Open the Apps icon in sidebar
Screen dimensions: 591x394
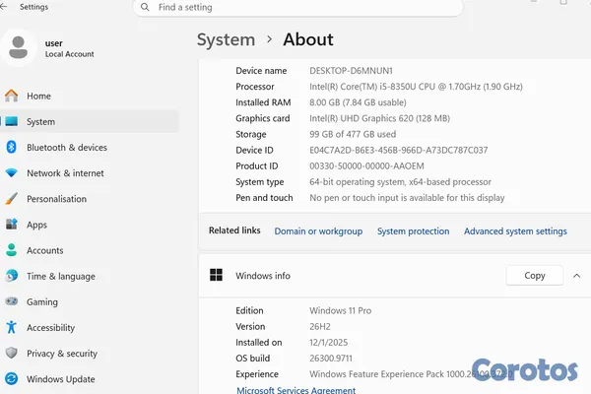(x=11, y=225)
